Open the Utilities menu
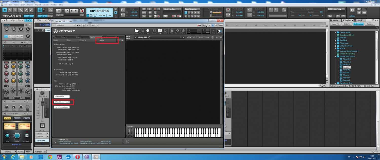380x160 pixels. pyautogui.click(x=46, y=5)
